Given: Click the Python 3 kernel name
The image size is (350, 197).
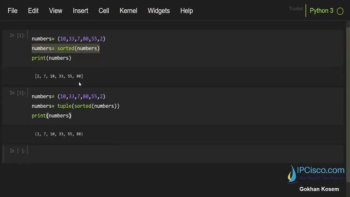Looking at the screenshot, I should [322, 11].
